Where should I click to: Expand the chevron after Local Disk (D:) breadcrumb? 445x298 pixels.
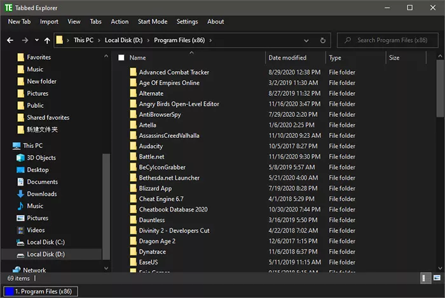[148, 41]
